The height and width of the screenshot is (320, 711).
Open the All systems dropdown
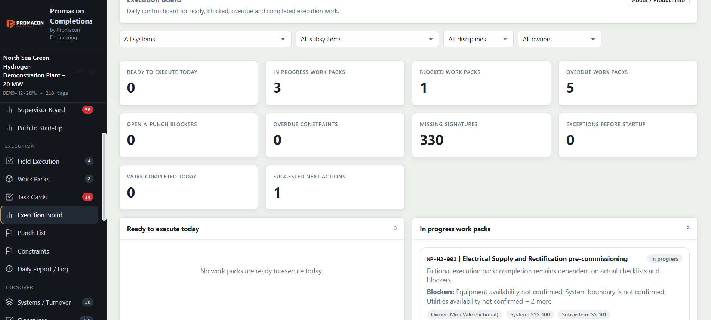click(205, 39)
